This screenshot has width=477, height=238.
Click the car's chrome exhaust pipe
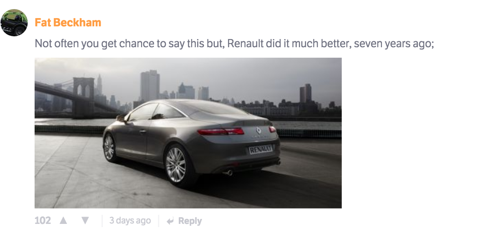228,173
